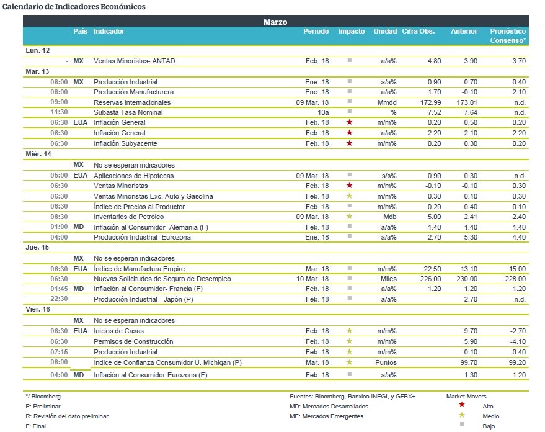Image resolution: width=545 pixels, height=432 pixels.
Task: Click the red star for Inflación Subyacente
Action: tap(349, 143)
